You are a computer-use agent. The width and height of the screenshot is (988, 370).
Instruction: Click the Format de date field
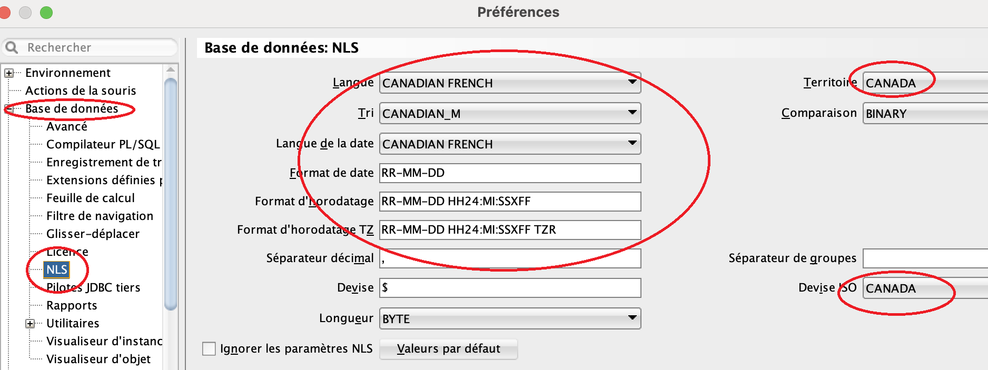[510, 173]
